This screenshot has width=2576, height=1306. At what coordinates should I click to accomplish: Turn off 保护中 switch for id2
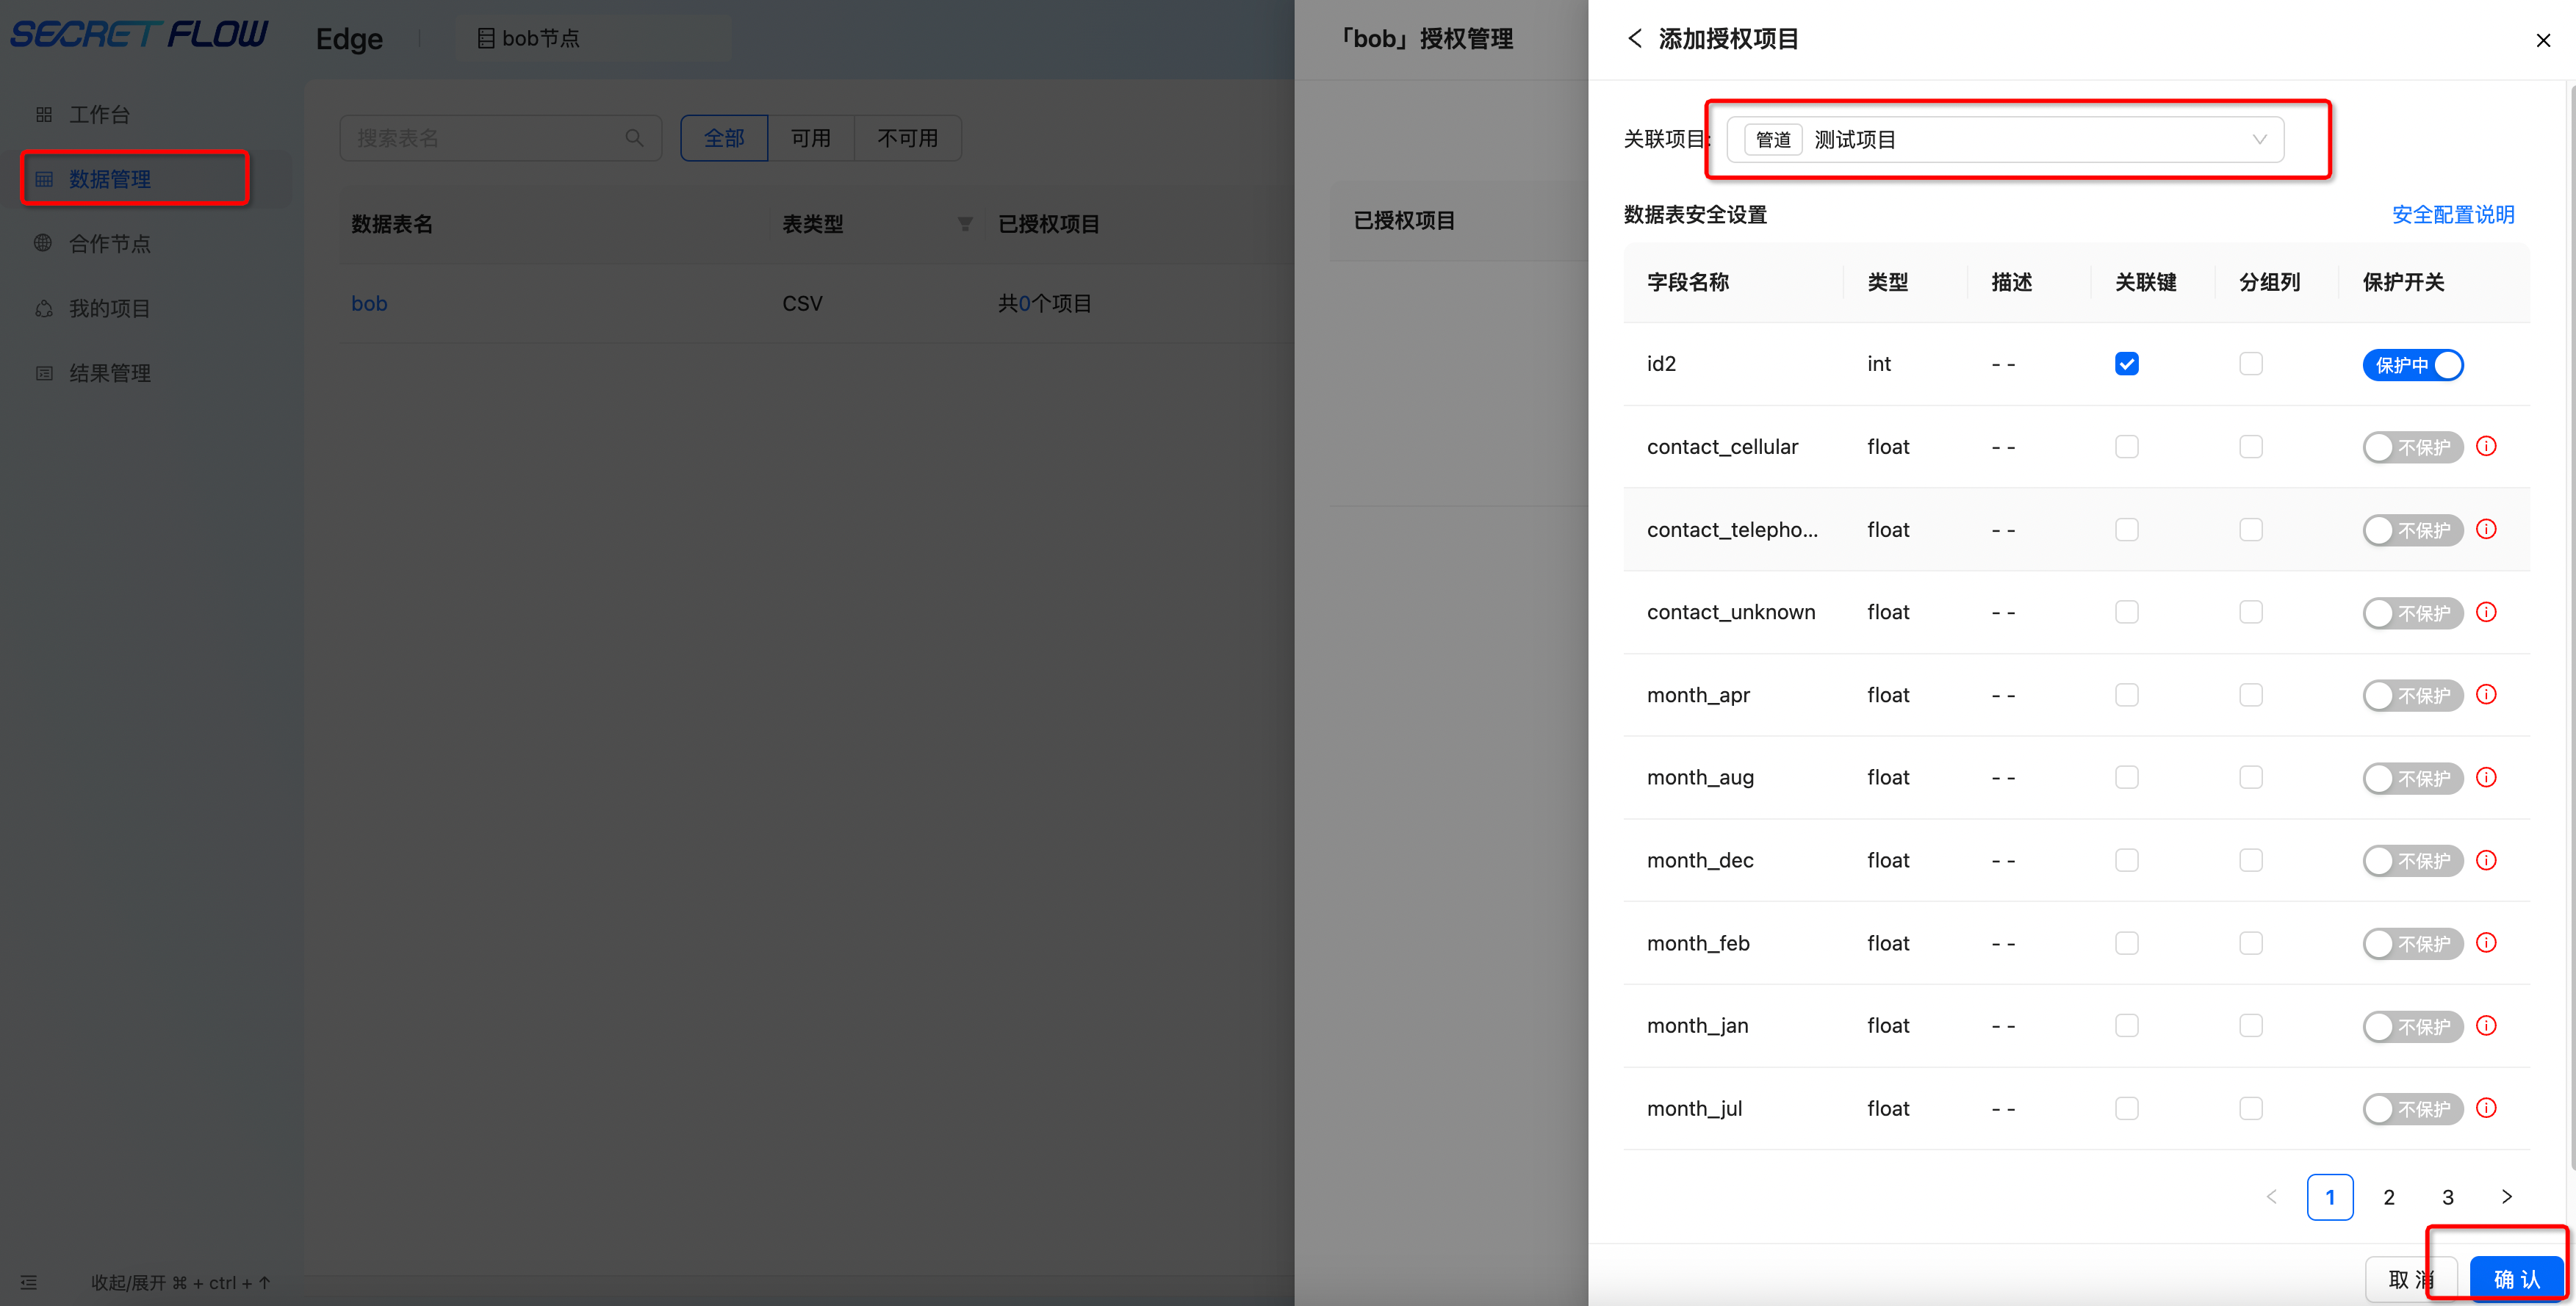coord(2412,365)
